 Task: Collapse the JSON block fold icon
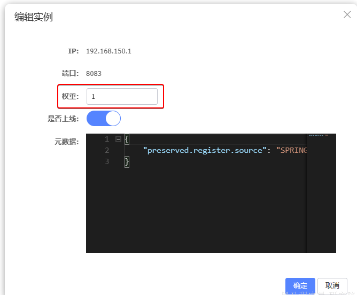(118, 139)
